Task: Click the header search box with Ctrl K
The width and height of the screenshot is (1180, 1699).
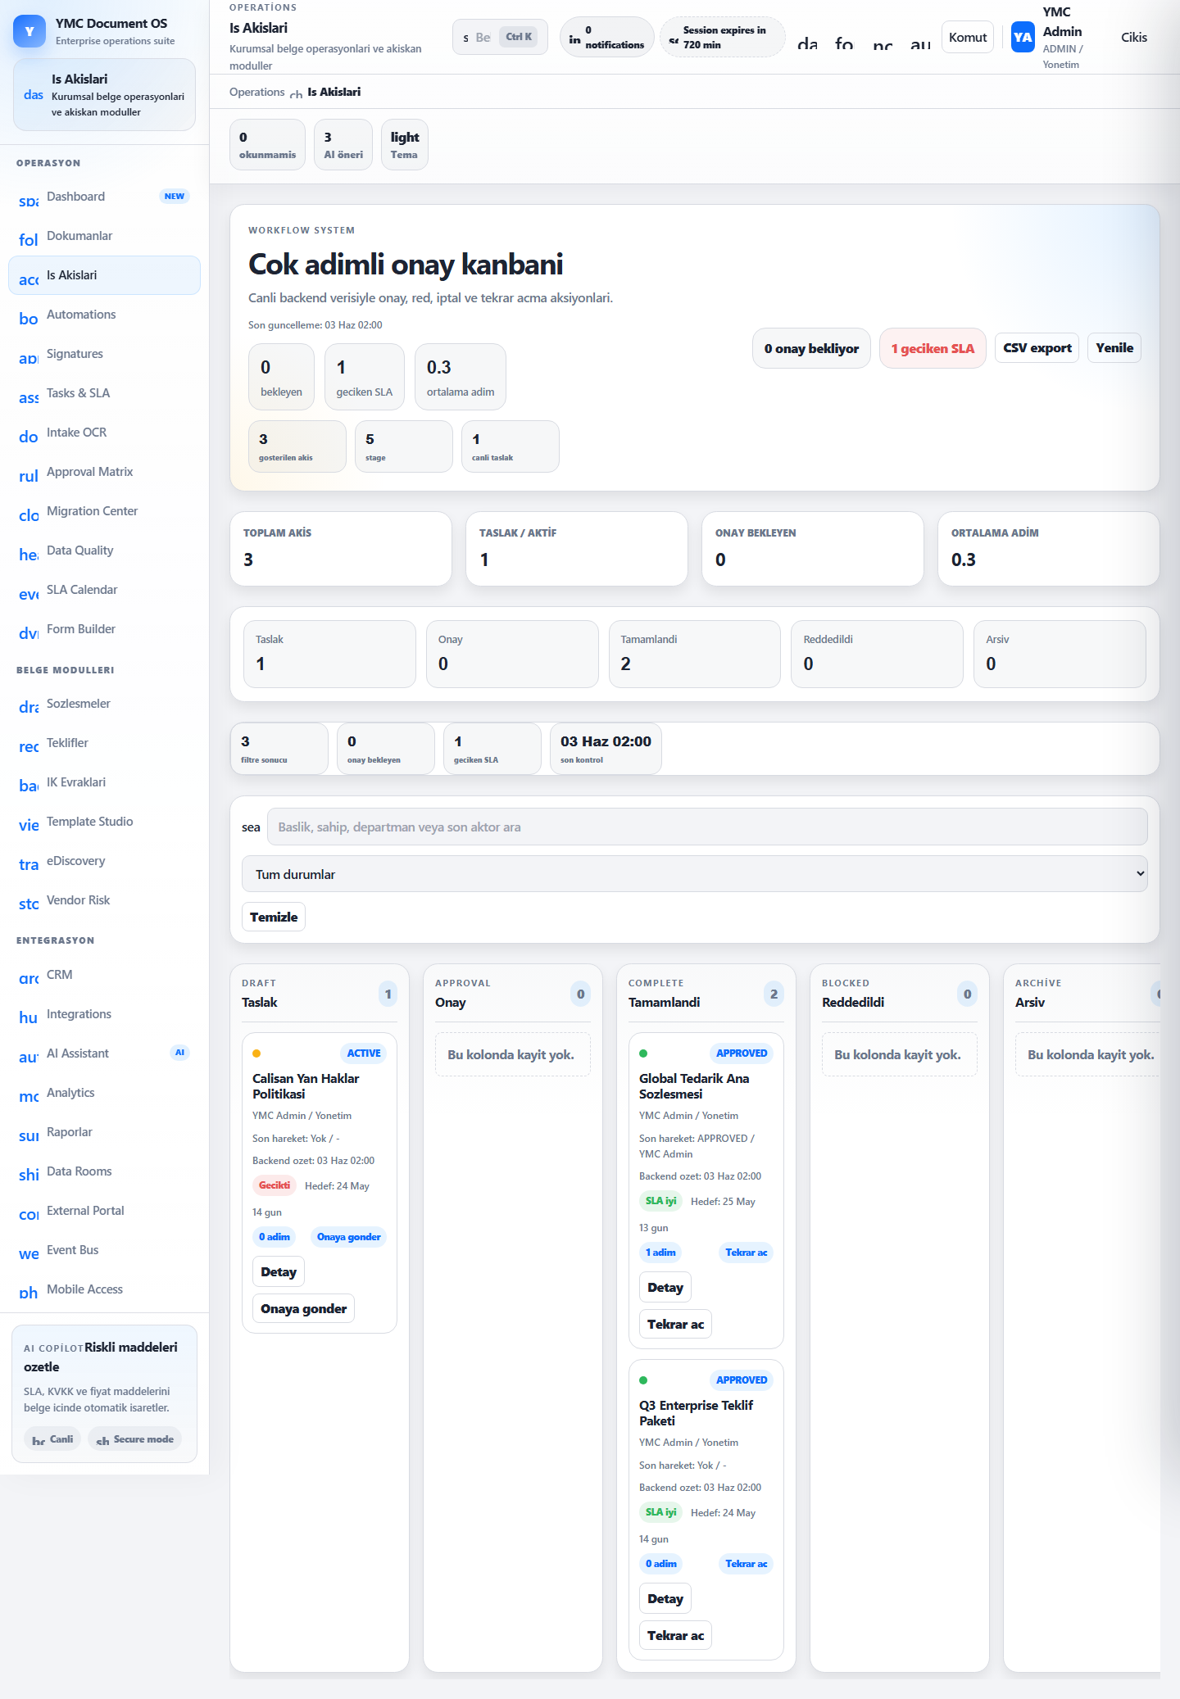Action: (500, 37)
